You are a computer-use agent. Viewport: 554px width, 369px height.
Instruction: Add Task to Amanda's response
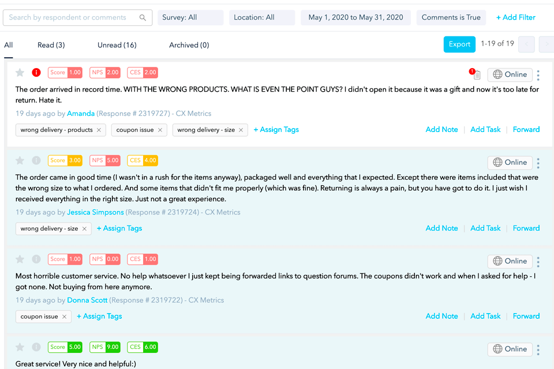[x=485, y=130]
